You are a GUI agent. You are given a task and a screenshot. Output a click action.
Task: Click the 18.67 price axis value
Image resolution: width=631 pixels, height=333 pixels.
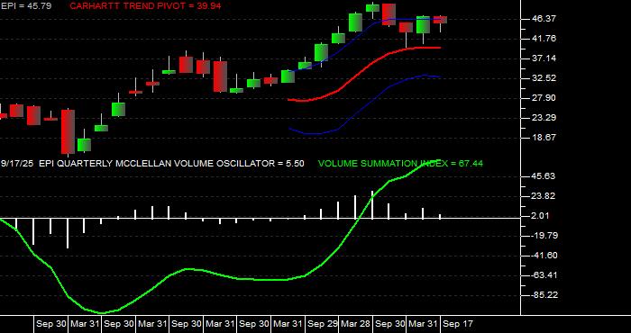[544, 138]
